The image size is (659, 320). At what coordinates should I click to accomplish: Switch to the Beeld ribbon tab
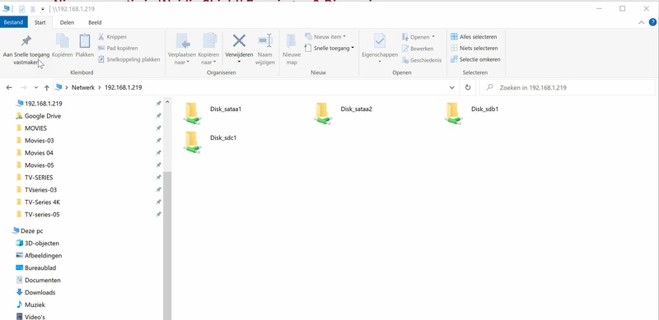[95, 23]
